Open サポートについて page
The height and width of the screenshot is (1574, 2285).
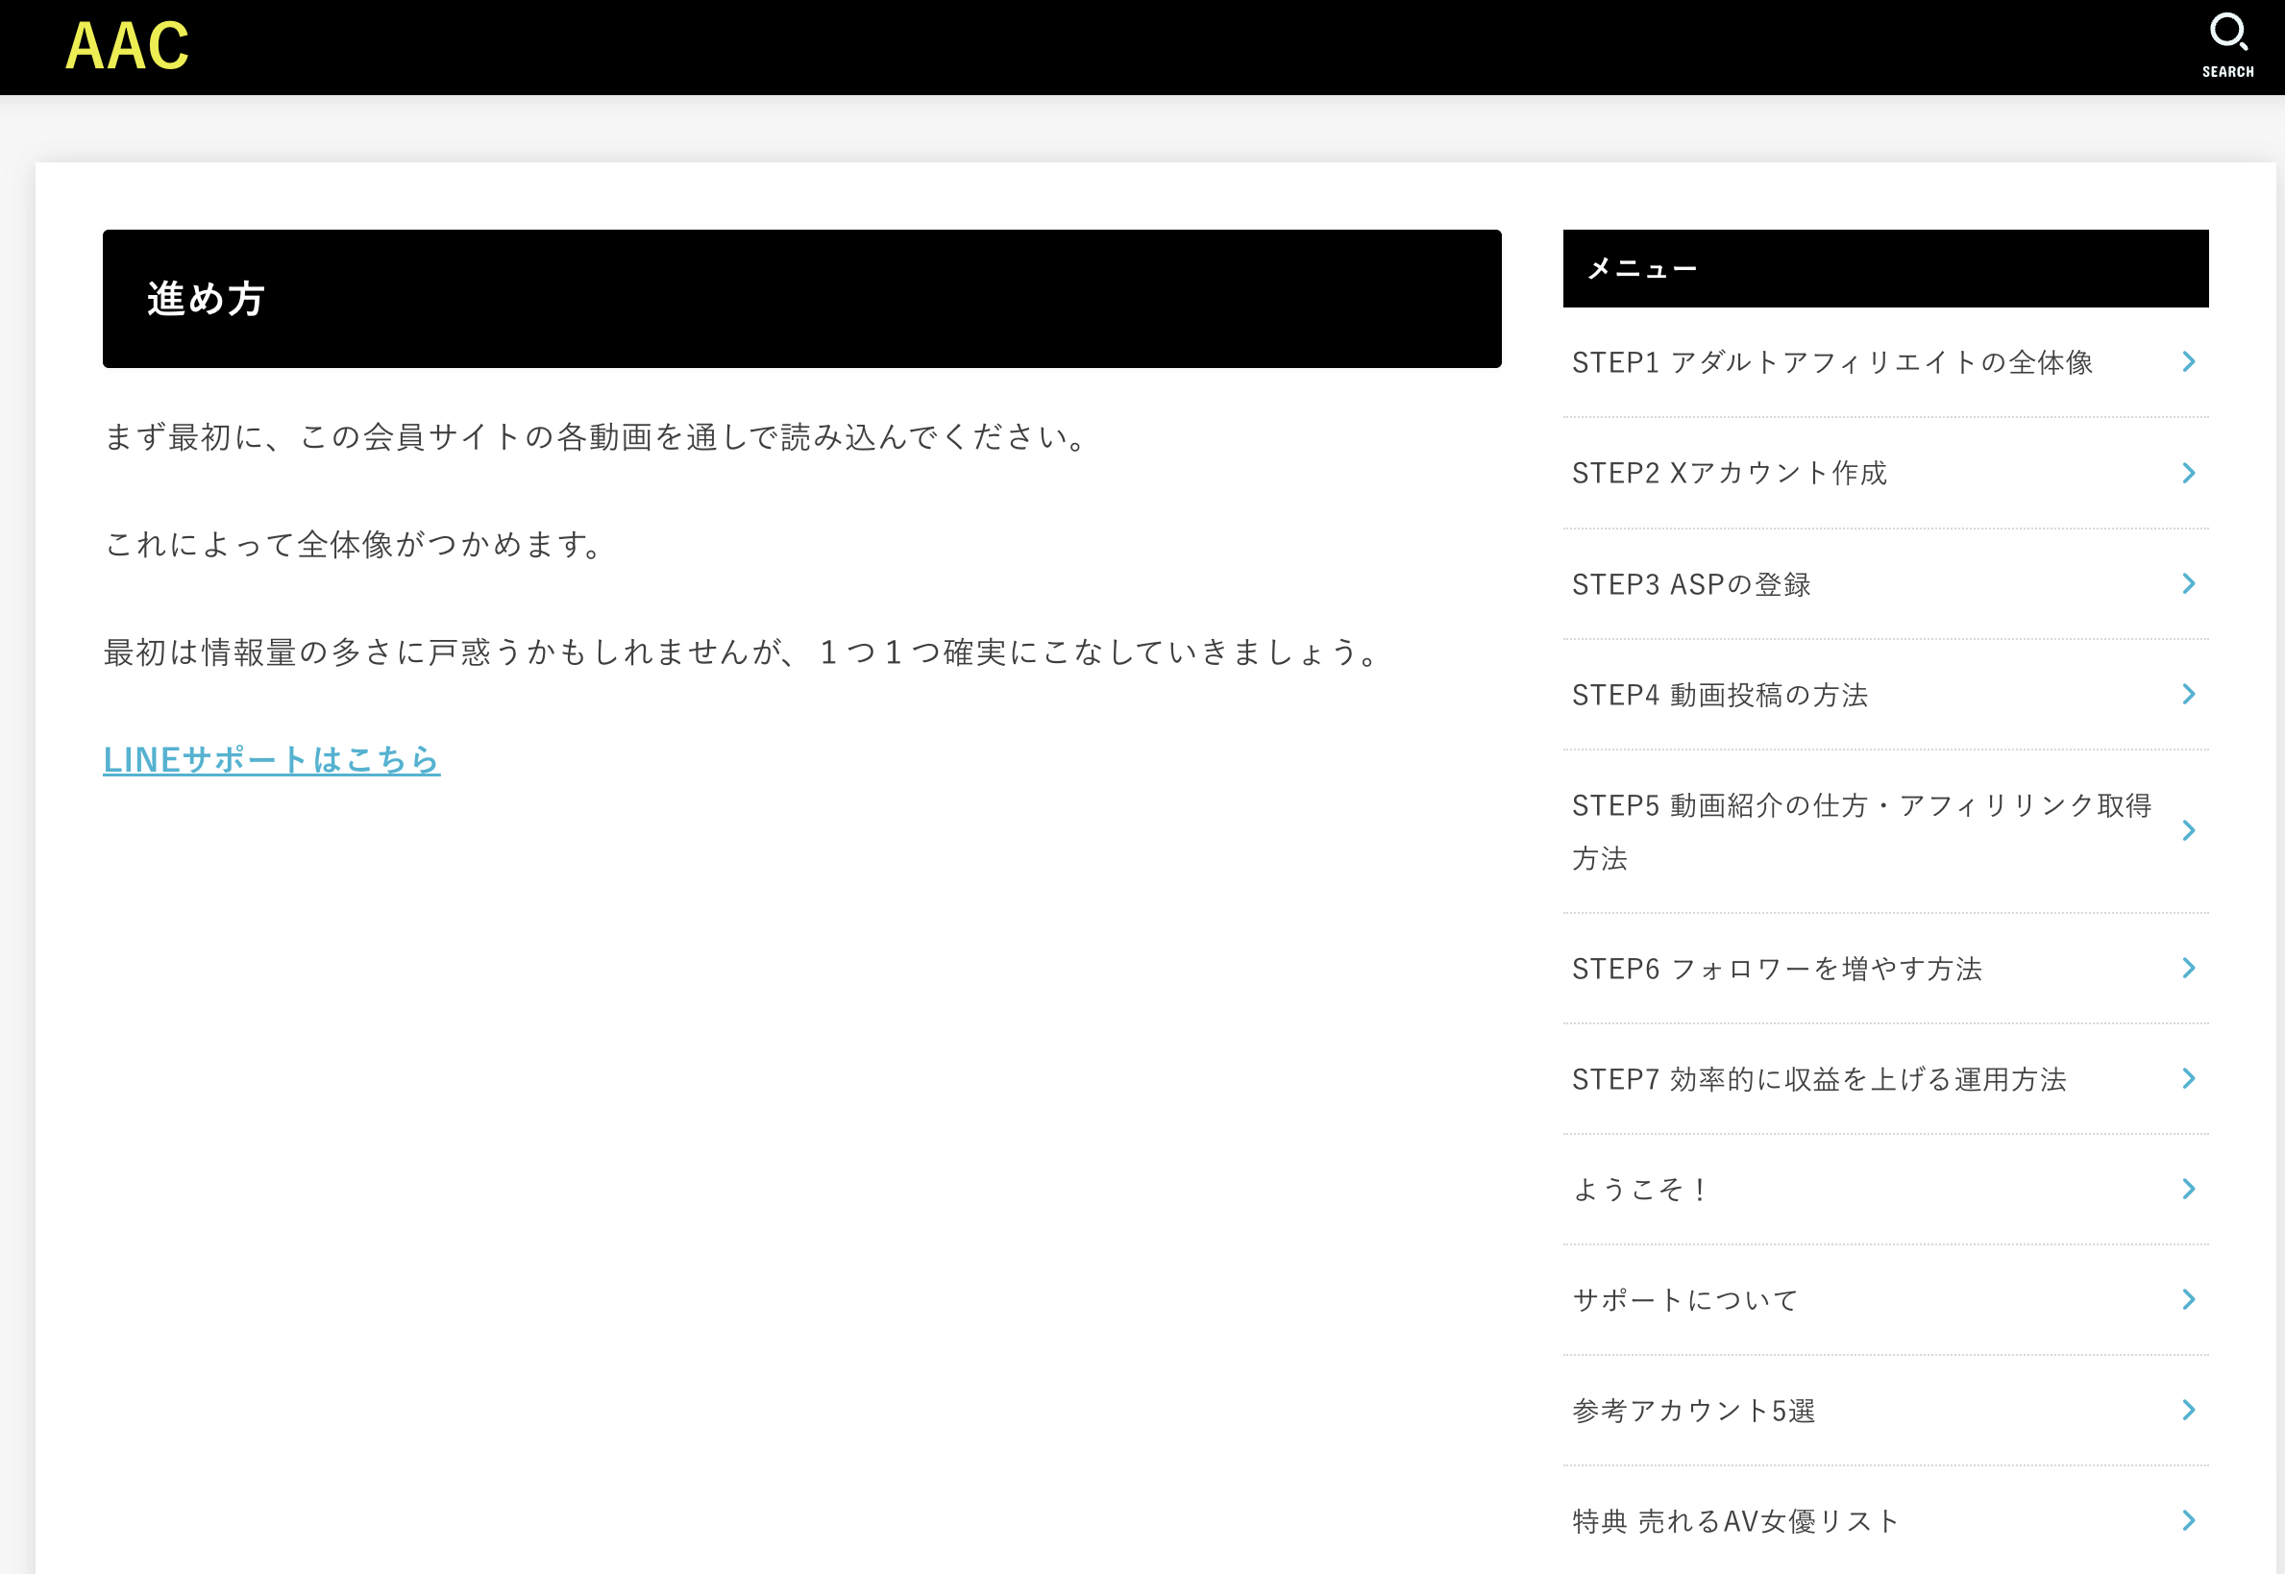coord(1685,1300)
